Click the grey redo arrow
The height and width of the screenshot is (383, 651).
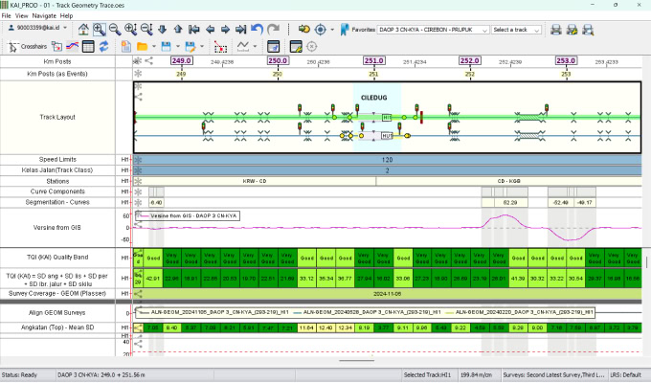click(273, 29)
